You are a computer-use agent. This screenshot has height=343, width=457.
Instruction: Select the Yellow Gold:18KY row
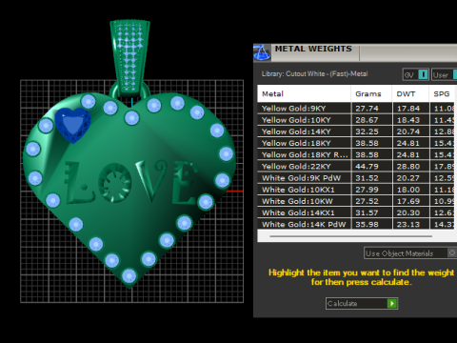pos(356,143)
